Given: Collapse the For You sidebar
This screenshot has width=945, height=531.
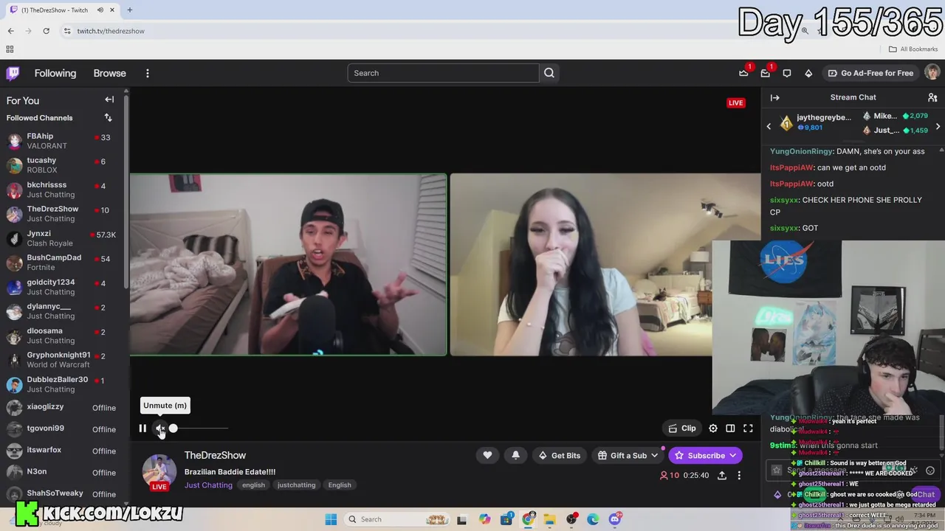Looking at the screenshot, I should coord(109,100).
